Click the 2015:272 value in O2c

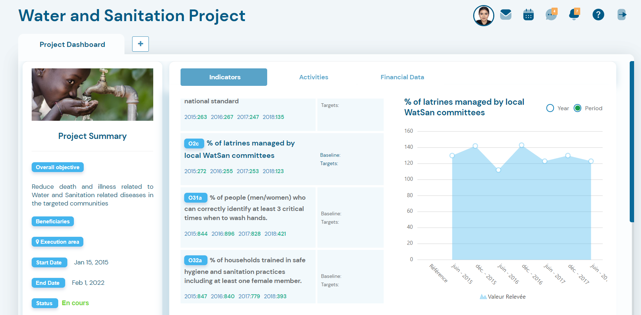pos(195,171)
